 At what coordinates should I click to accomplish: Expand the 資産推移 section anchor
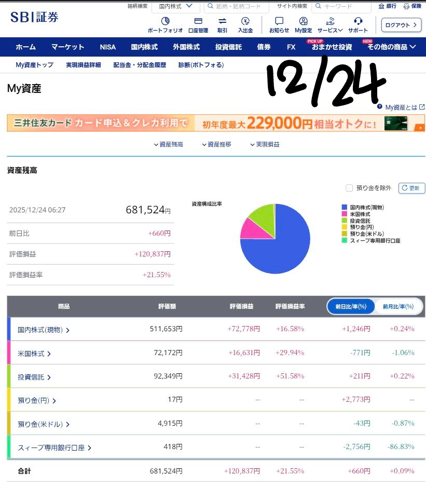pos(216,145)
